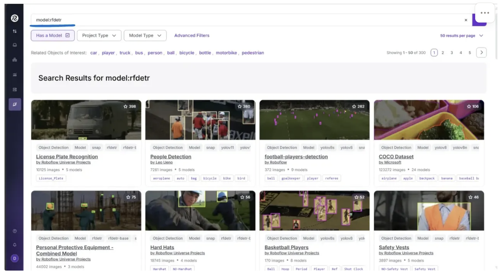The height and width of the screenshot is (273, 504).
Task: Open the user avatar labeled D
Action: point(15,258)
